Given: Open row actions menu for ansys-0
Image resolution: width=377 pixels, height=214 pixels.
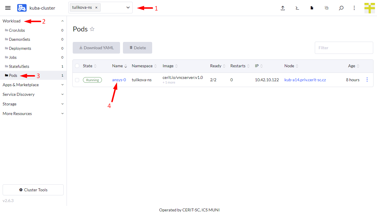Looking at the screenshot, I should point(367,80).
